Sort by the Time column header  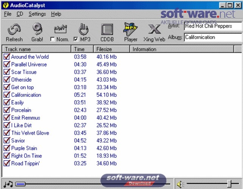(82, 49)
